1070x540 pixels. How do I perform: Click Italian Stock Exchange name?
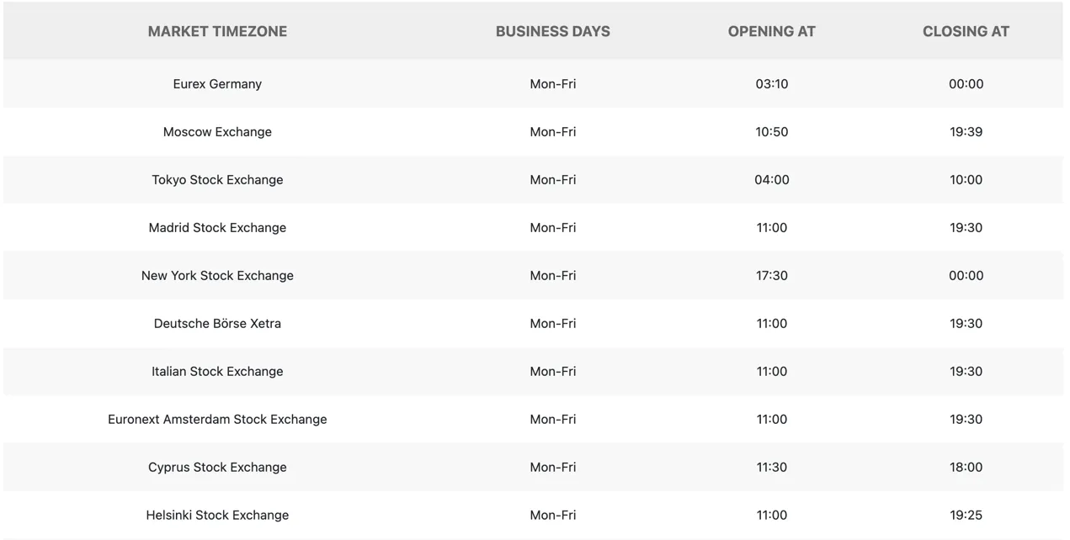pos(217,372)
